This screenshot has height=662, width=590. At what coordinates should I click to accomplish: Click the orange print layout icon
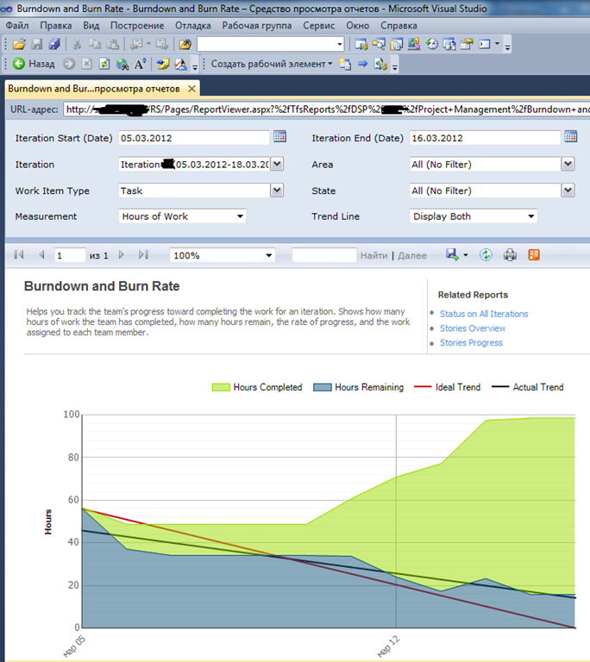[534, 254]
